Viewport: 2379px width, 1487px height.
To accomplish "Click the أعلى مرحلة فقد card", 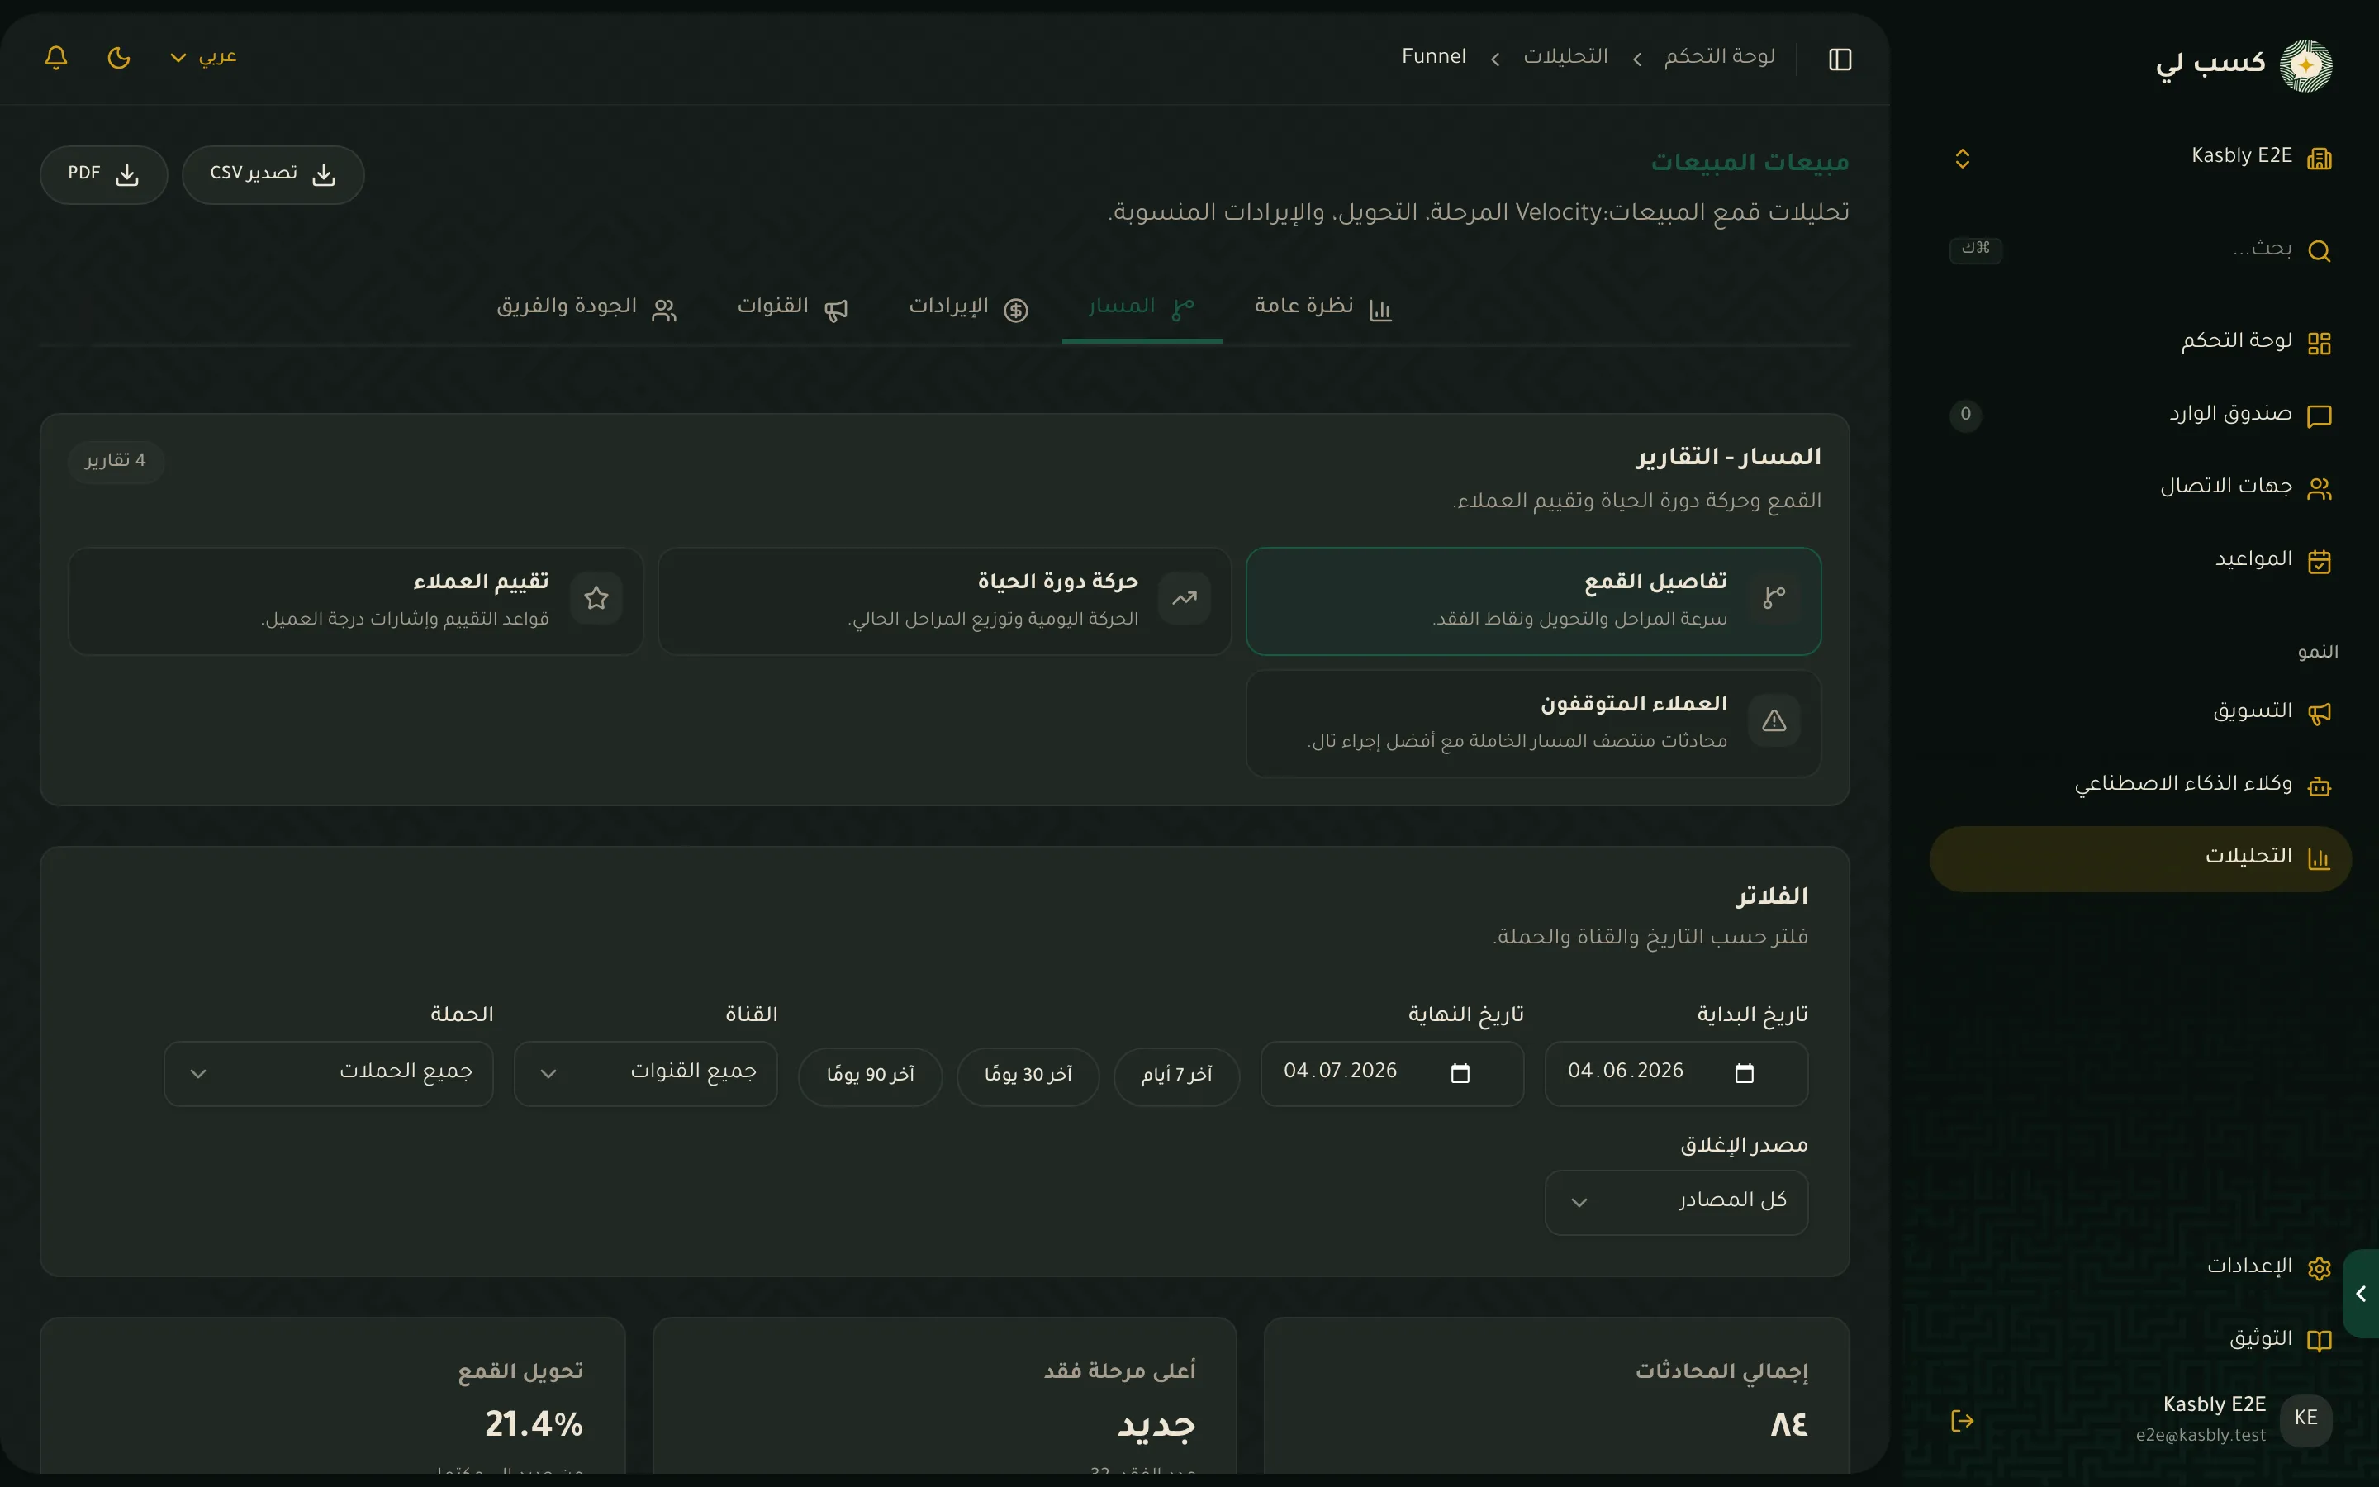I will coord(943,1396).
